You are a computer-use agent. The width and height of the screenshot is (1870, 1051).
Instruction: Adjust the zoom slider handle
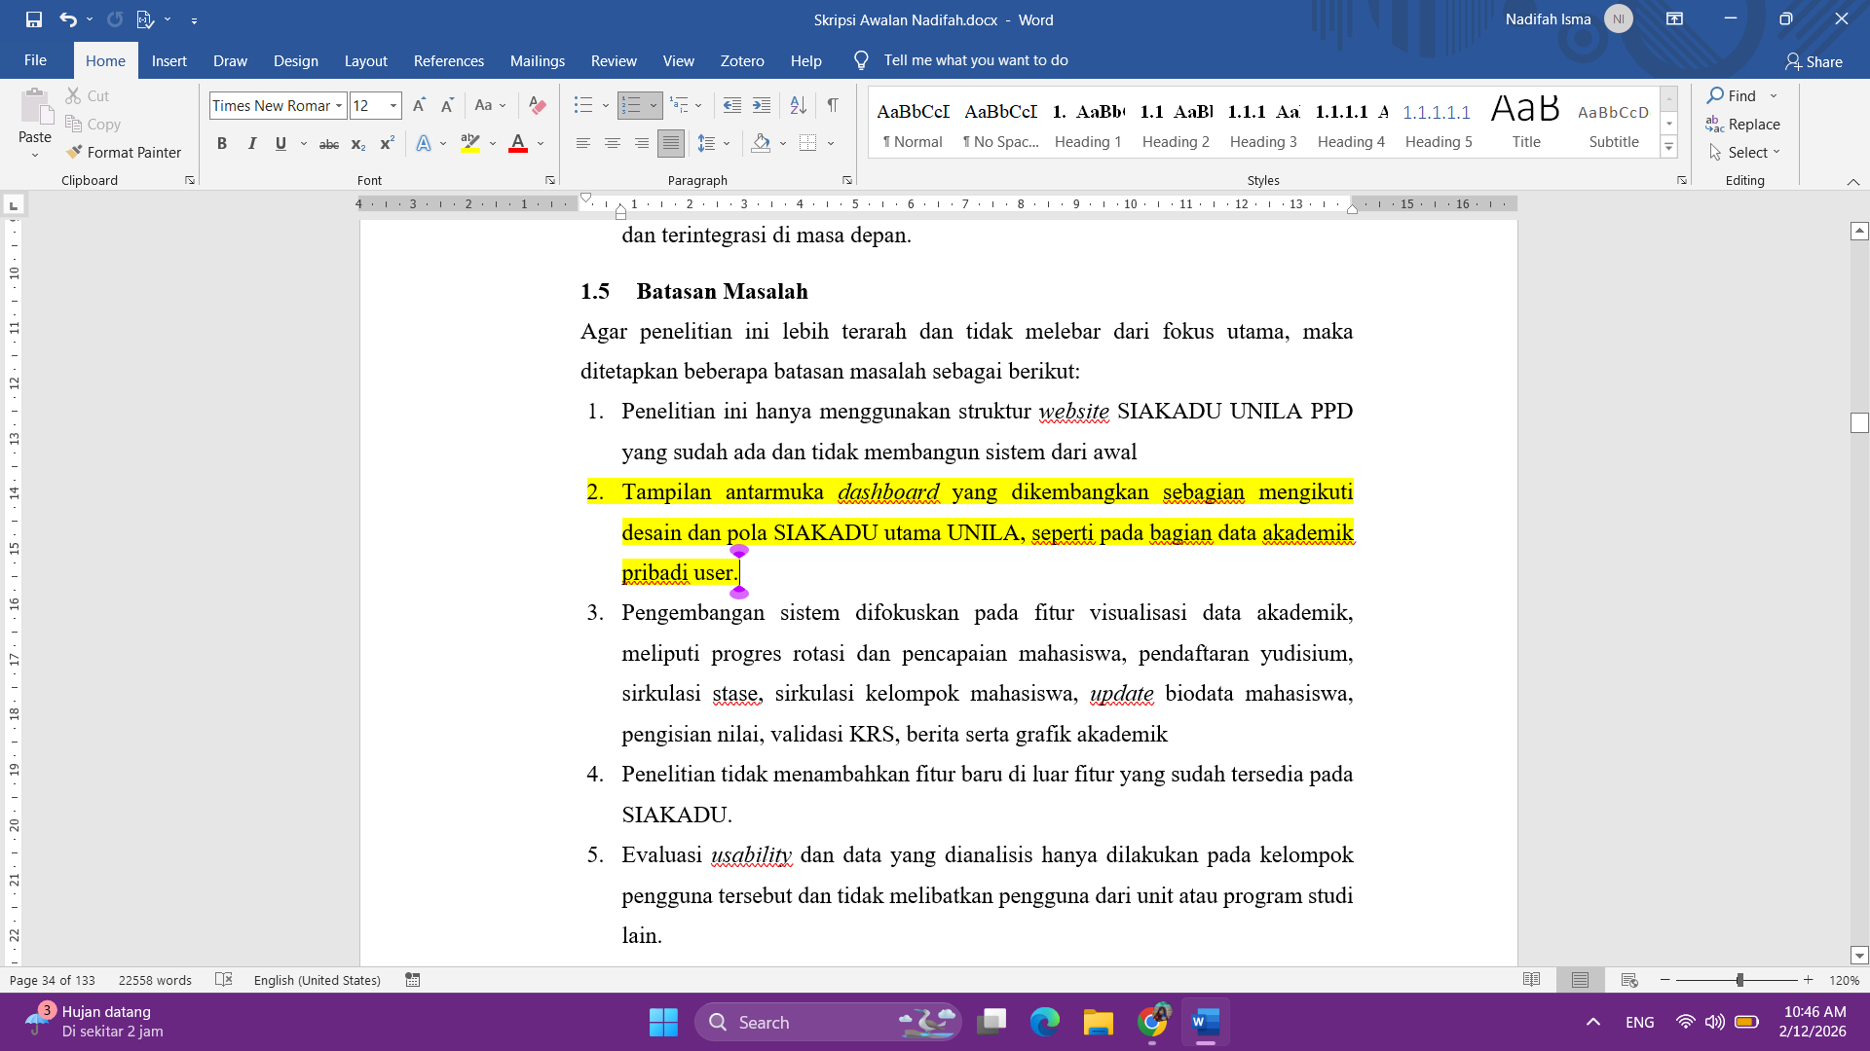coord(1739,980)
